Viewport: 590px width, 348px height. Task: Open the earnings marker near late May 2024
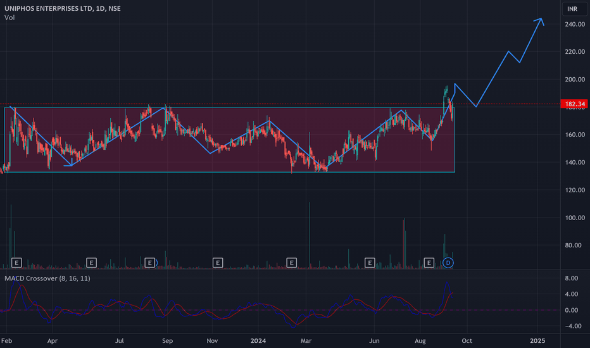[370, 263]
